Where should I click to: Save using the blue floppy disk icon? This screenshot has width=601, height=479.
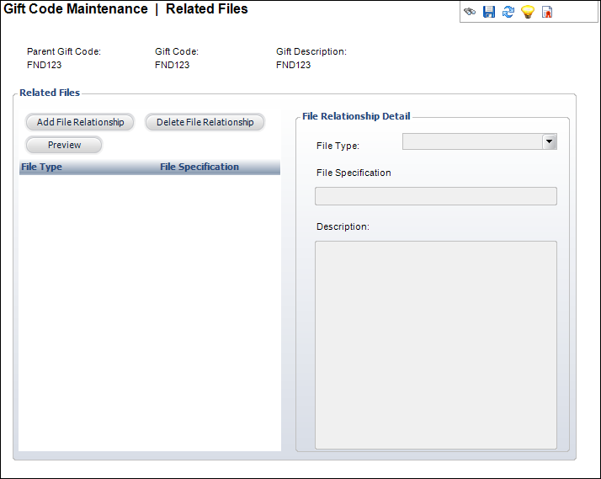pos(489,13)
